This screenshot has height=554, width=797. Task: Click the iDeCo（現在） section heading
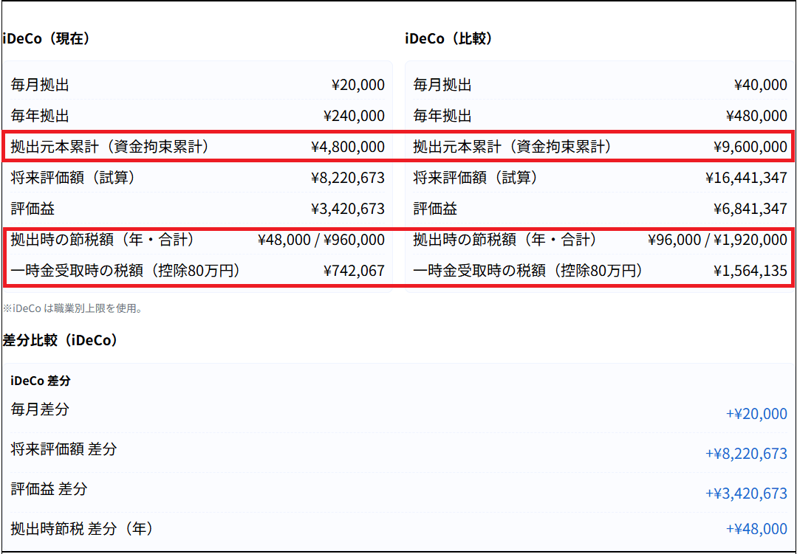[47, 39]
